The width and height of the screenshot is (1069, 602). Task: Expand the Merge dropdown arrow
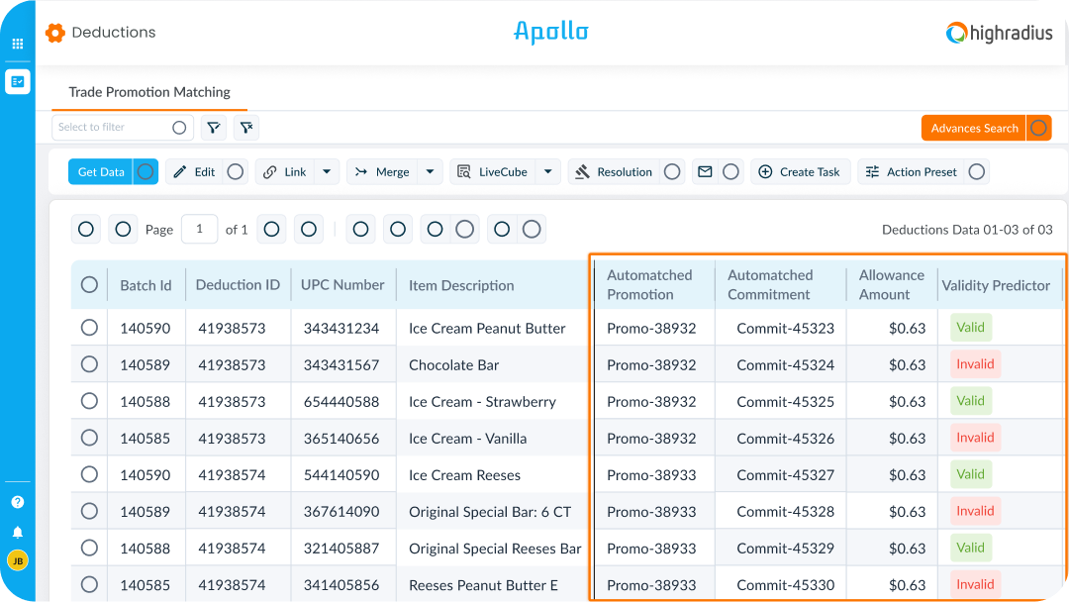click(x=430, y=171)
